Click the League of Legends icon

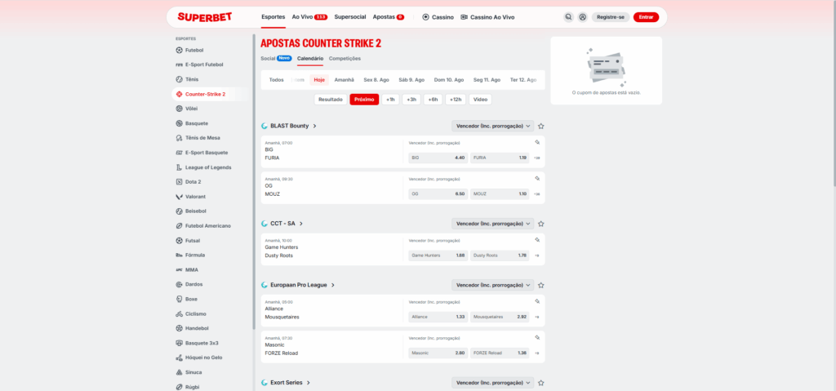click(x=179, y=167)
